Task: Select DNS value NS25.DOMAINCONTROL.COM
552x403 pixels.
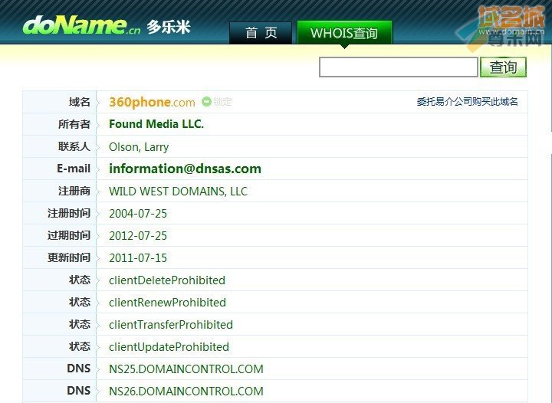Action: 186,369
